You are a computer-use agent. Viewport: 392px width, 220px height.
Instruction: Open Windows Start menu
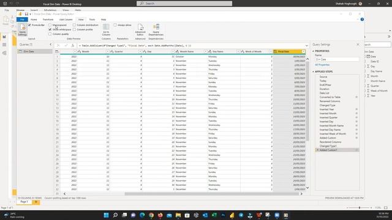pos(106,215)
